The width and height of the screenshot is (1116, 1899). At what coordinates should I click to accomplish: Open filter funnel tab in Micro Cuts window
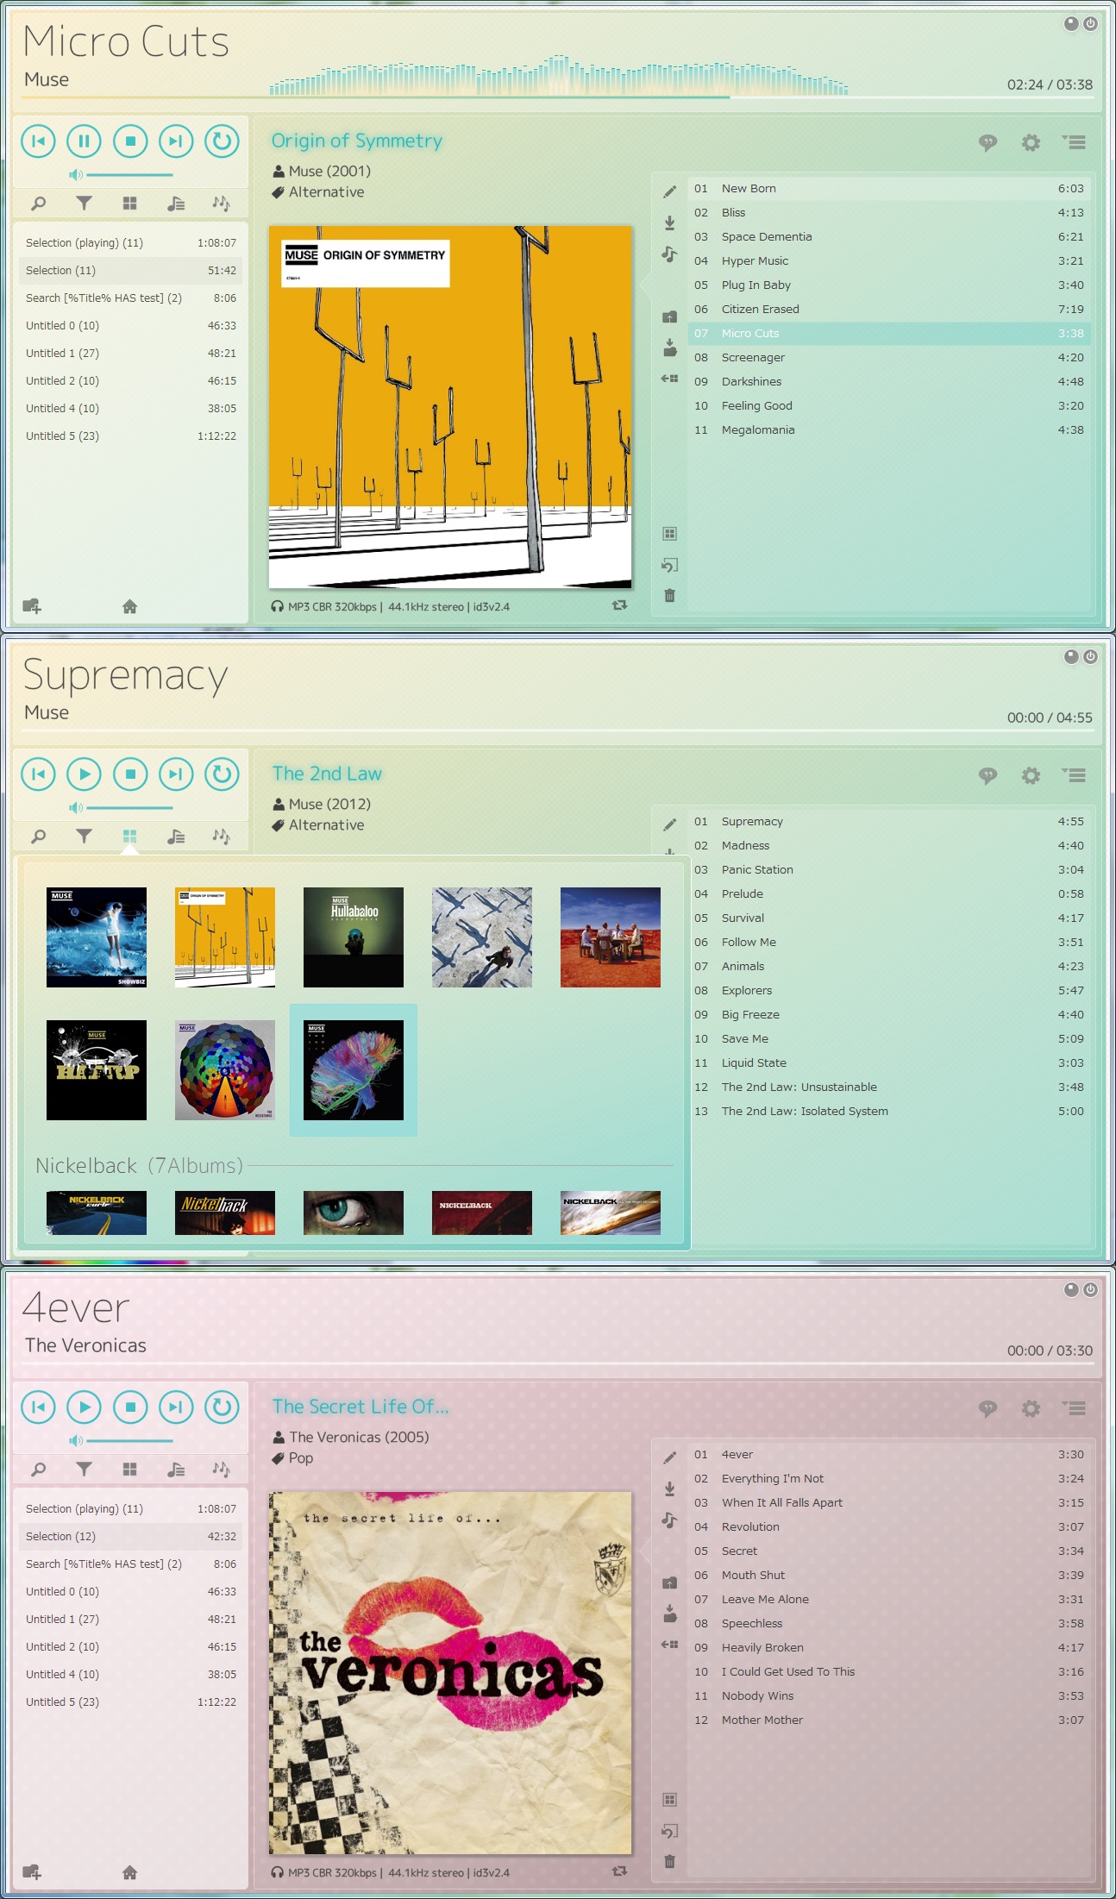[84, 204]
